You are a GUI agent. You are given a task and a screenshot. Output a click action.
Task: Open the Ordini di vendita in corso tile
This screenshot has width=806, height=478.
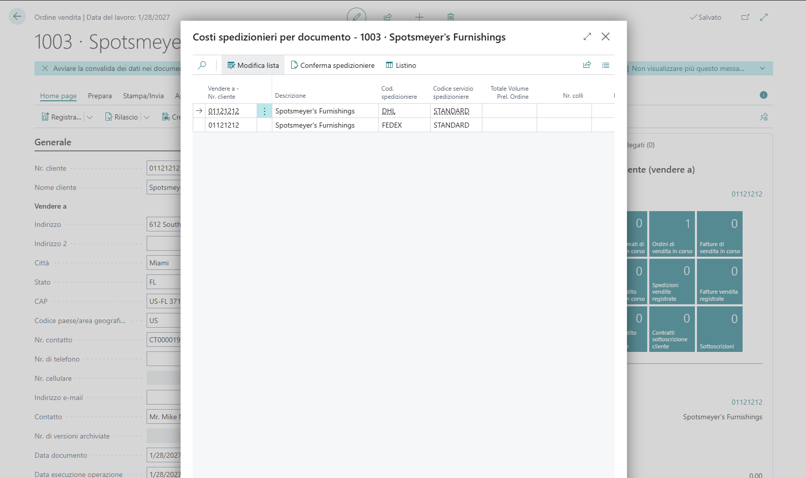[672, 234]
